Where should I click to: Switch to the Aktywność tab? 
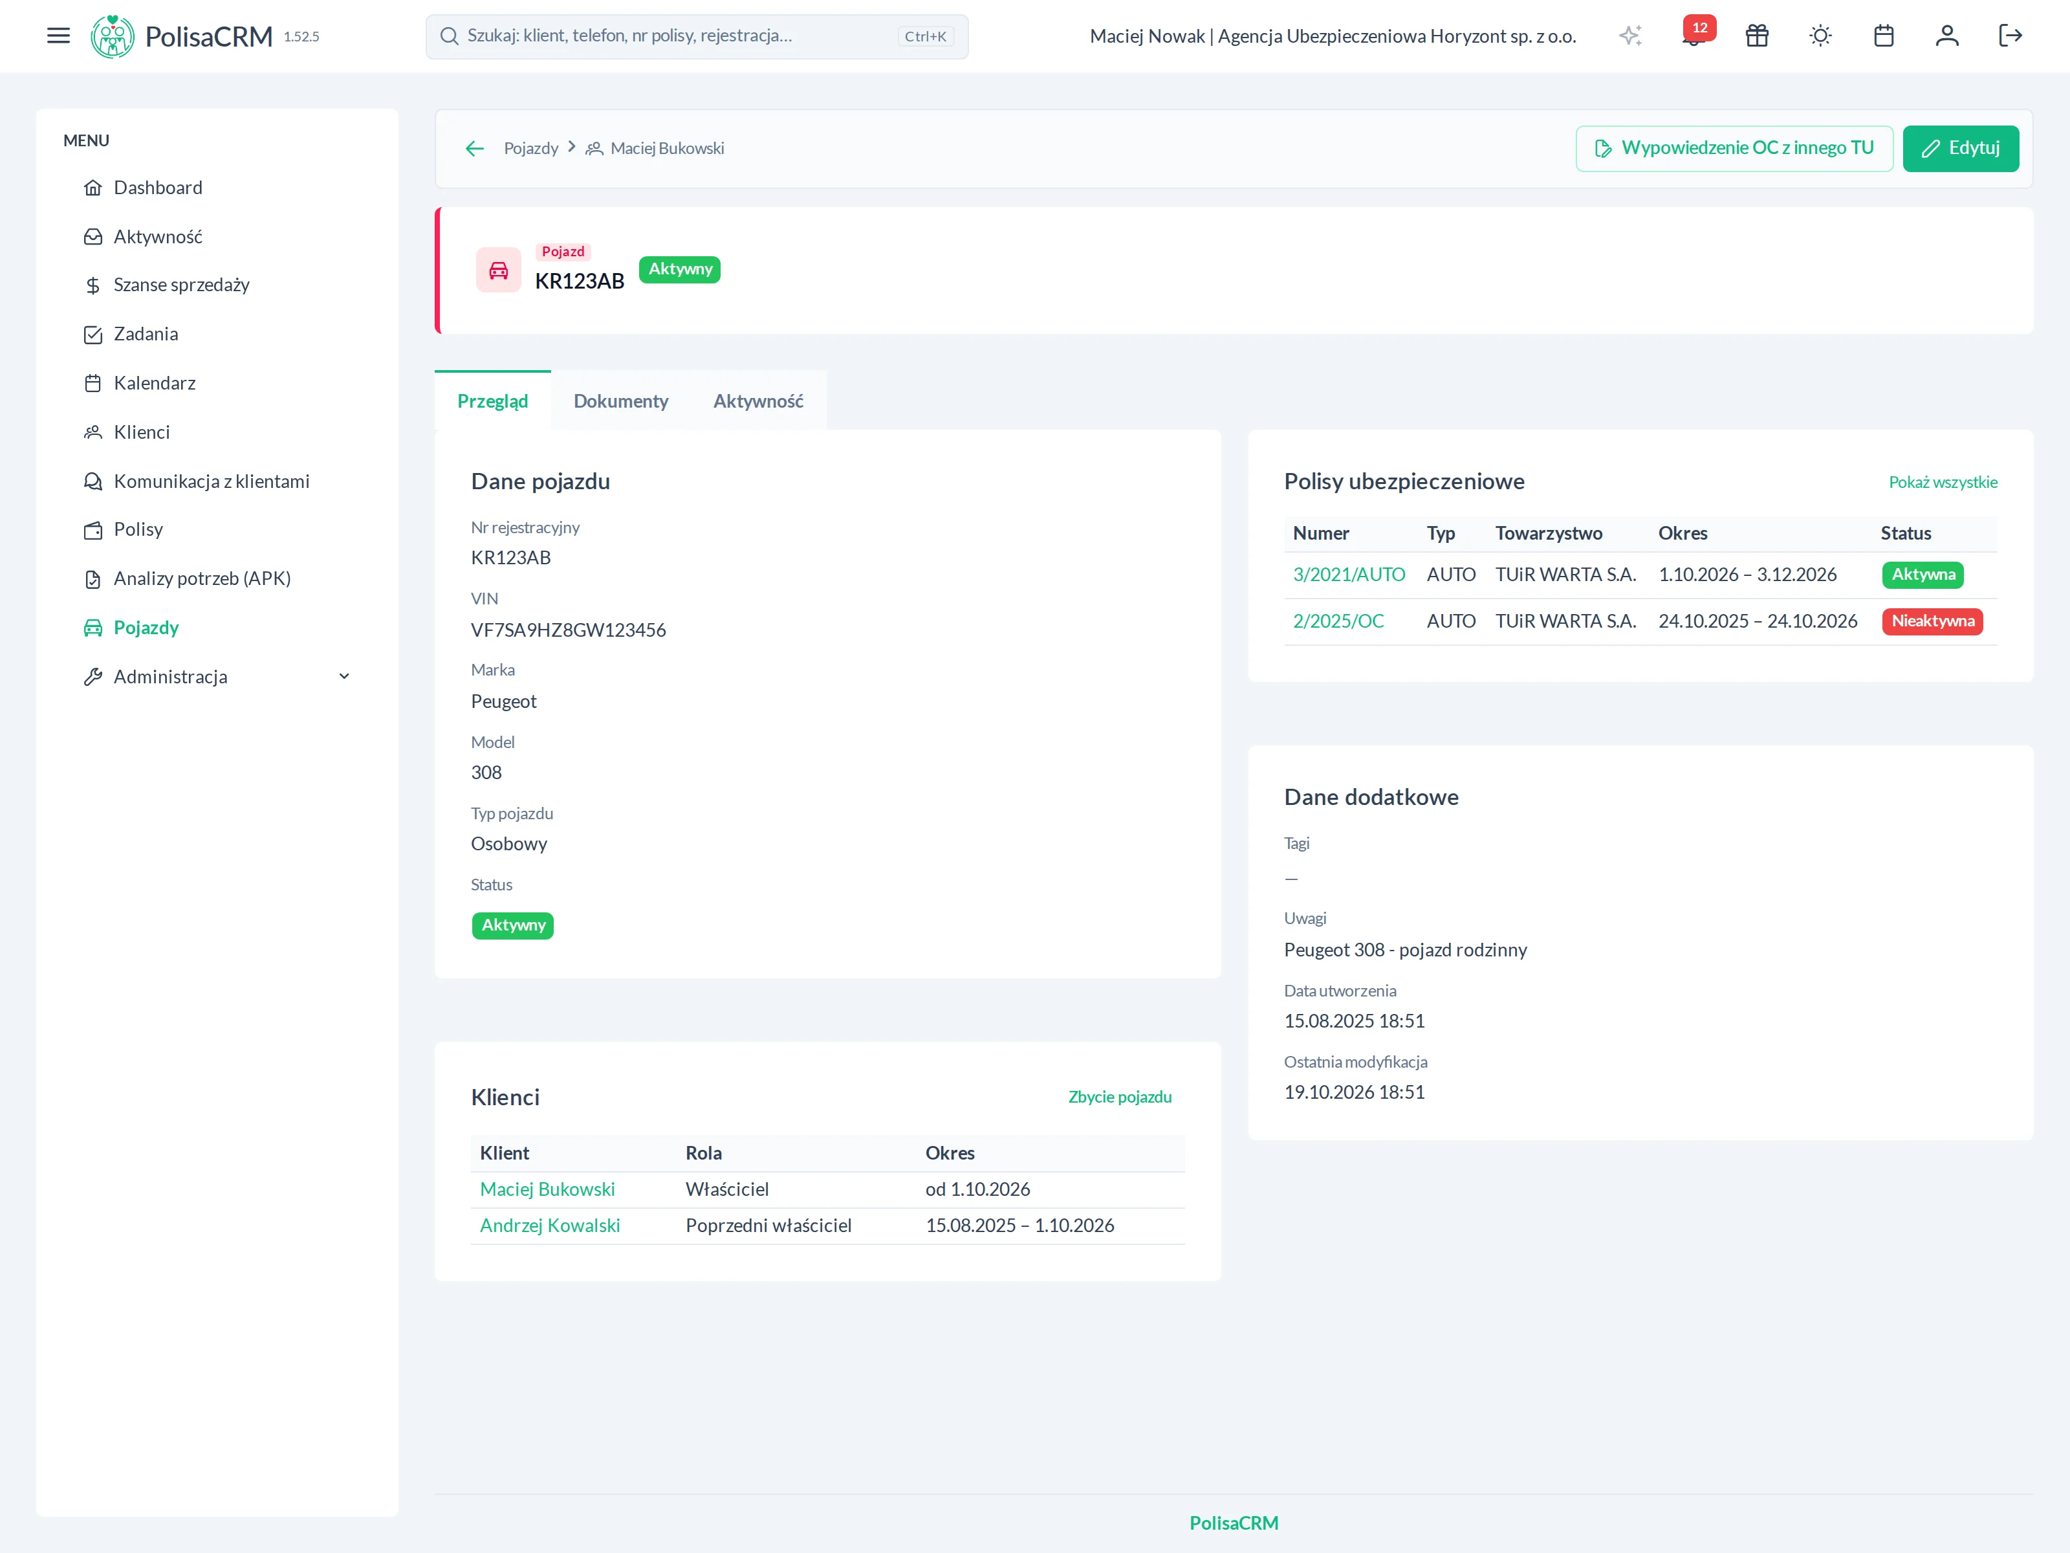(758, 401)
